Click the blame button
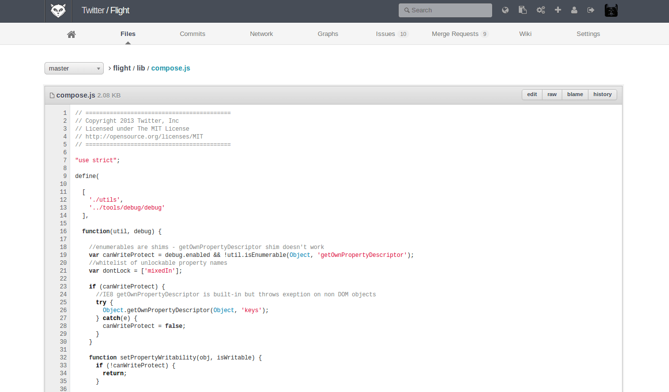Viewport: 669px width, 392px height. click(x=575, y=95)
